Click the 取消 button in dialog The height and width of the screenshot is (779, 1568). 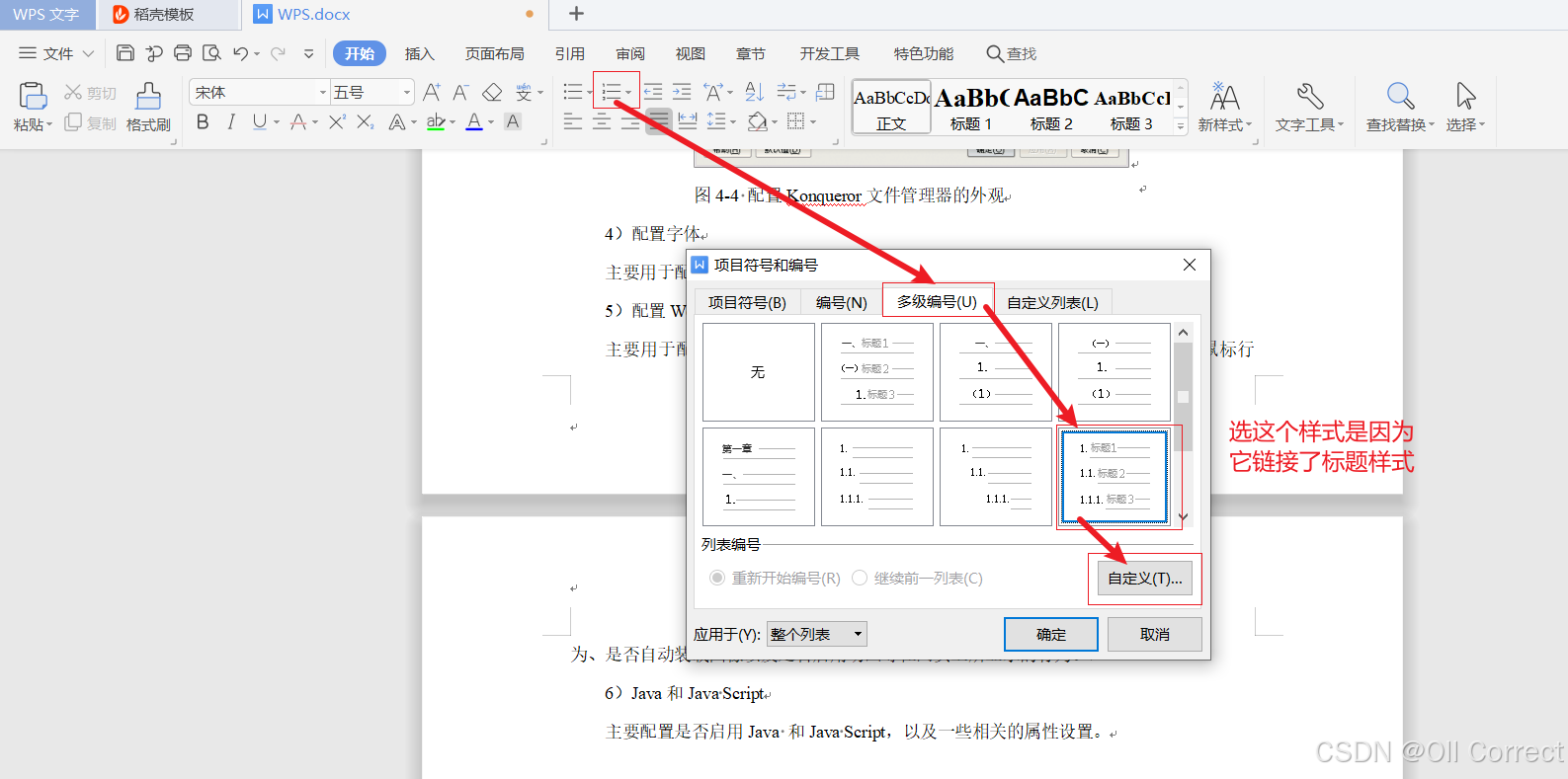tap(1154, 634)
